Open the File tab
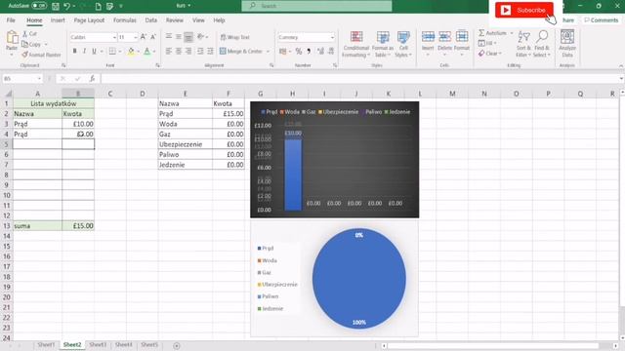The image size is (625, 351). coord(11,20)
